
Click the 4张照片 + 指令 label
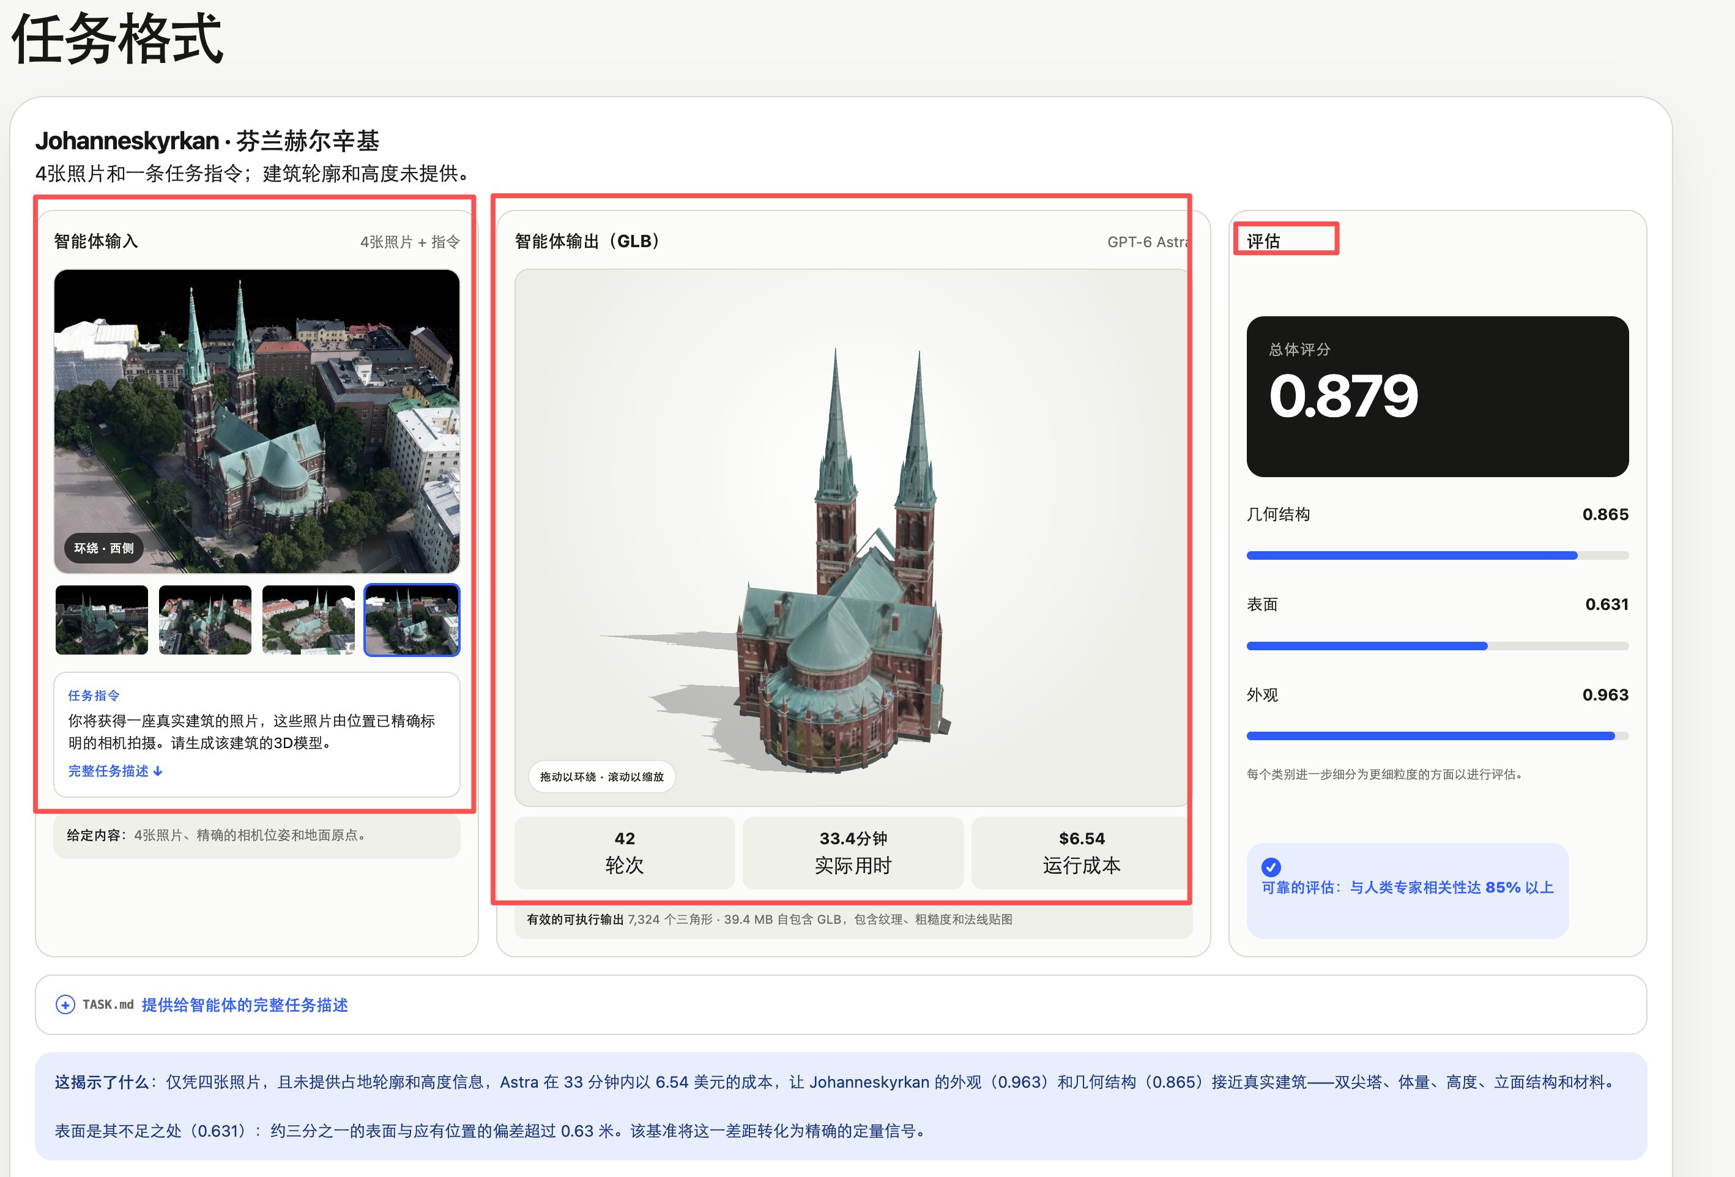410,242
